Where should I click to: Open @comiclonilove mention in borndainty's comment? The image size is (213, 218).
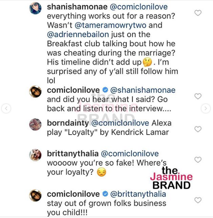120,123
